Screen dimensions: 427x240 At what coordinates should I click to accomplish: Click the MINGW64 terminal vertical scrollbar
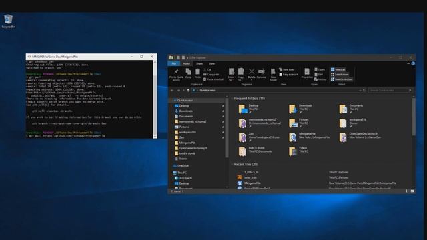[x=155, y=99]
